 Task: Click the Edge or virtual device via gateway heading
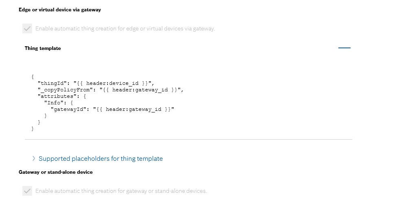(60, 10)
